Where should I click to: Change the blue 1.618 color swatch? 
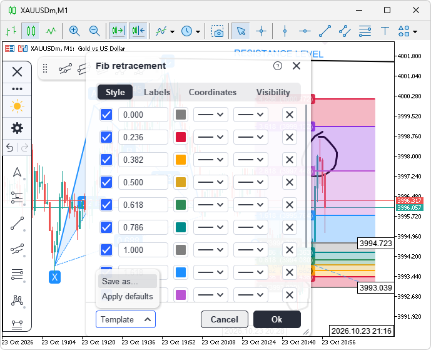[x=181, y=273]
